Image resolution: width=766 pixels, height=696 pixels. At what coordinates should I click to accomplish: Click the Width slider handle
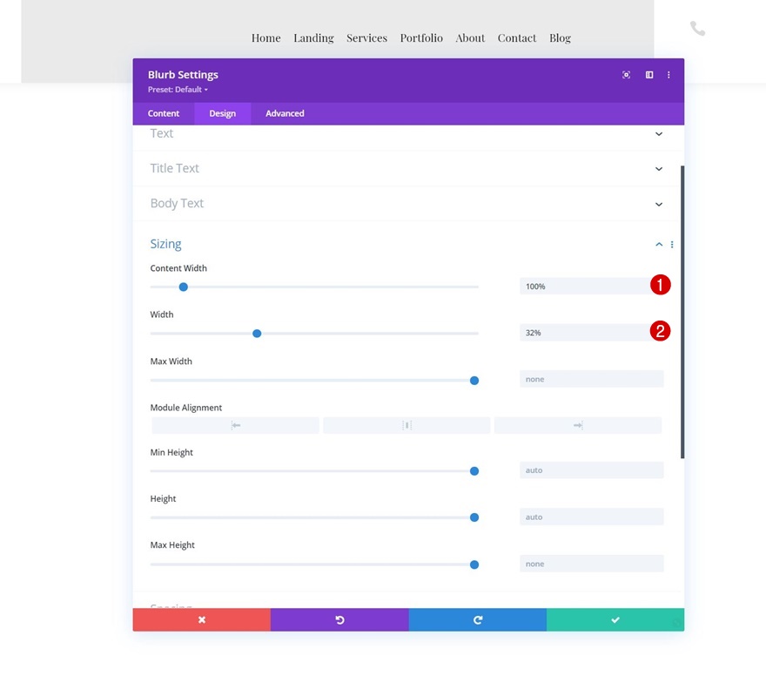click(257, 334)
